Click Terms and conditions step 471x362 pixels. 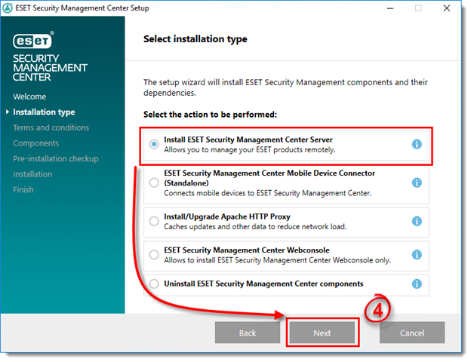pyautogui.click(x=51, y=127)
